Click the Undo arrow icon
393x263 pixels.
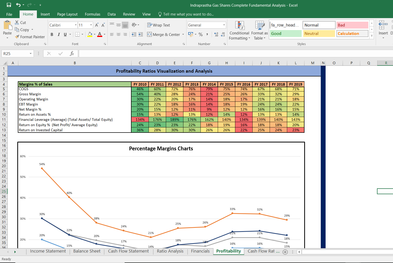18,5
